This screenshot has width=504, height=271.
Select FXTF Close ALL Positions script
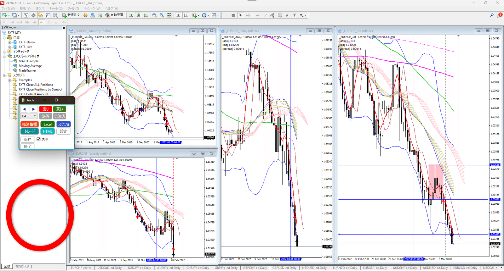pos(36,85)
